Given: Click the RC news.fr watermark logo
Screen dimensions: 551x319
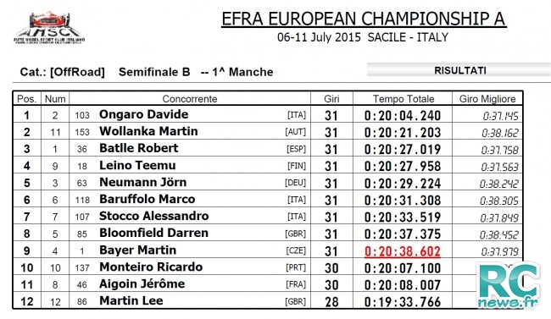Looking at the screenshot, I should tap(508, 284).
